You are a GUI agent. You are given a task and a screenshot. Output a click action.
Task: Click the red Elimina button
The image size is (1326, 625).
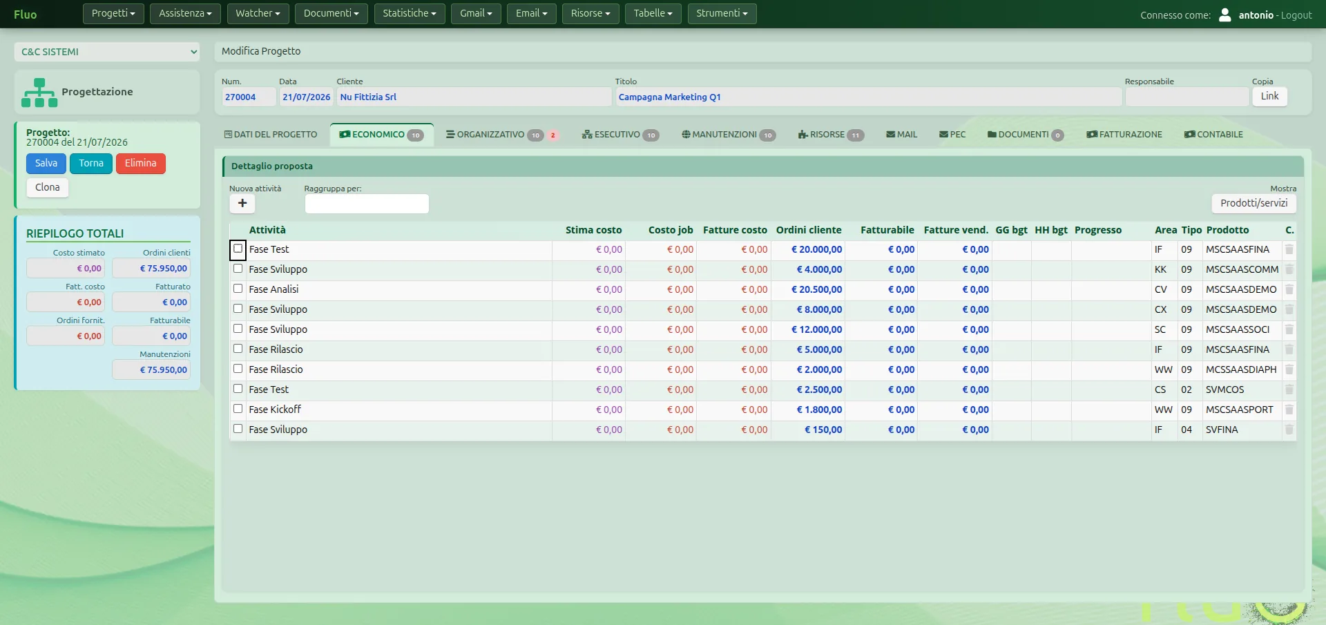point(141,164)
